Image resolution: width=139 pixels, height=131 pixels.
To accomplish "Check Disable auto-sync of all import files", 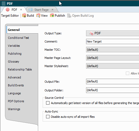I will pos(48,116).
